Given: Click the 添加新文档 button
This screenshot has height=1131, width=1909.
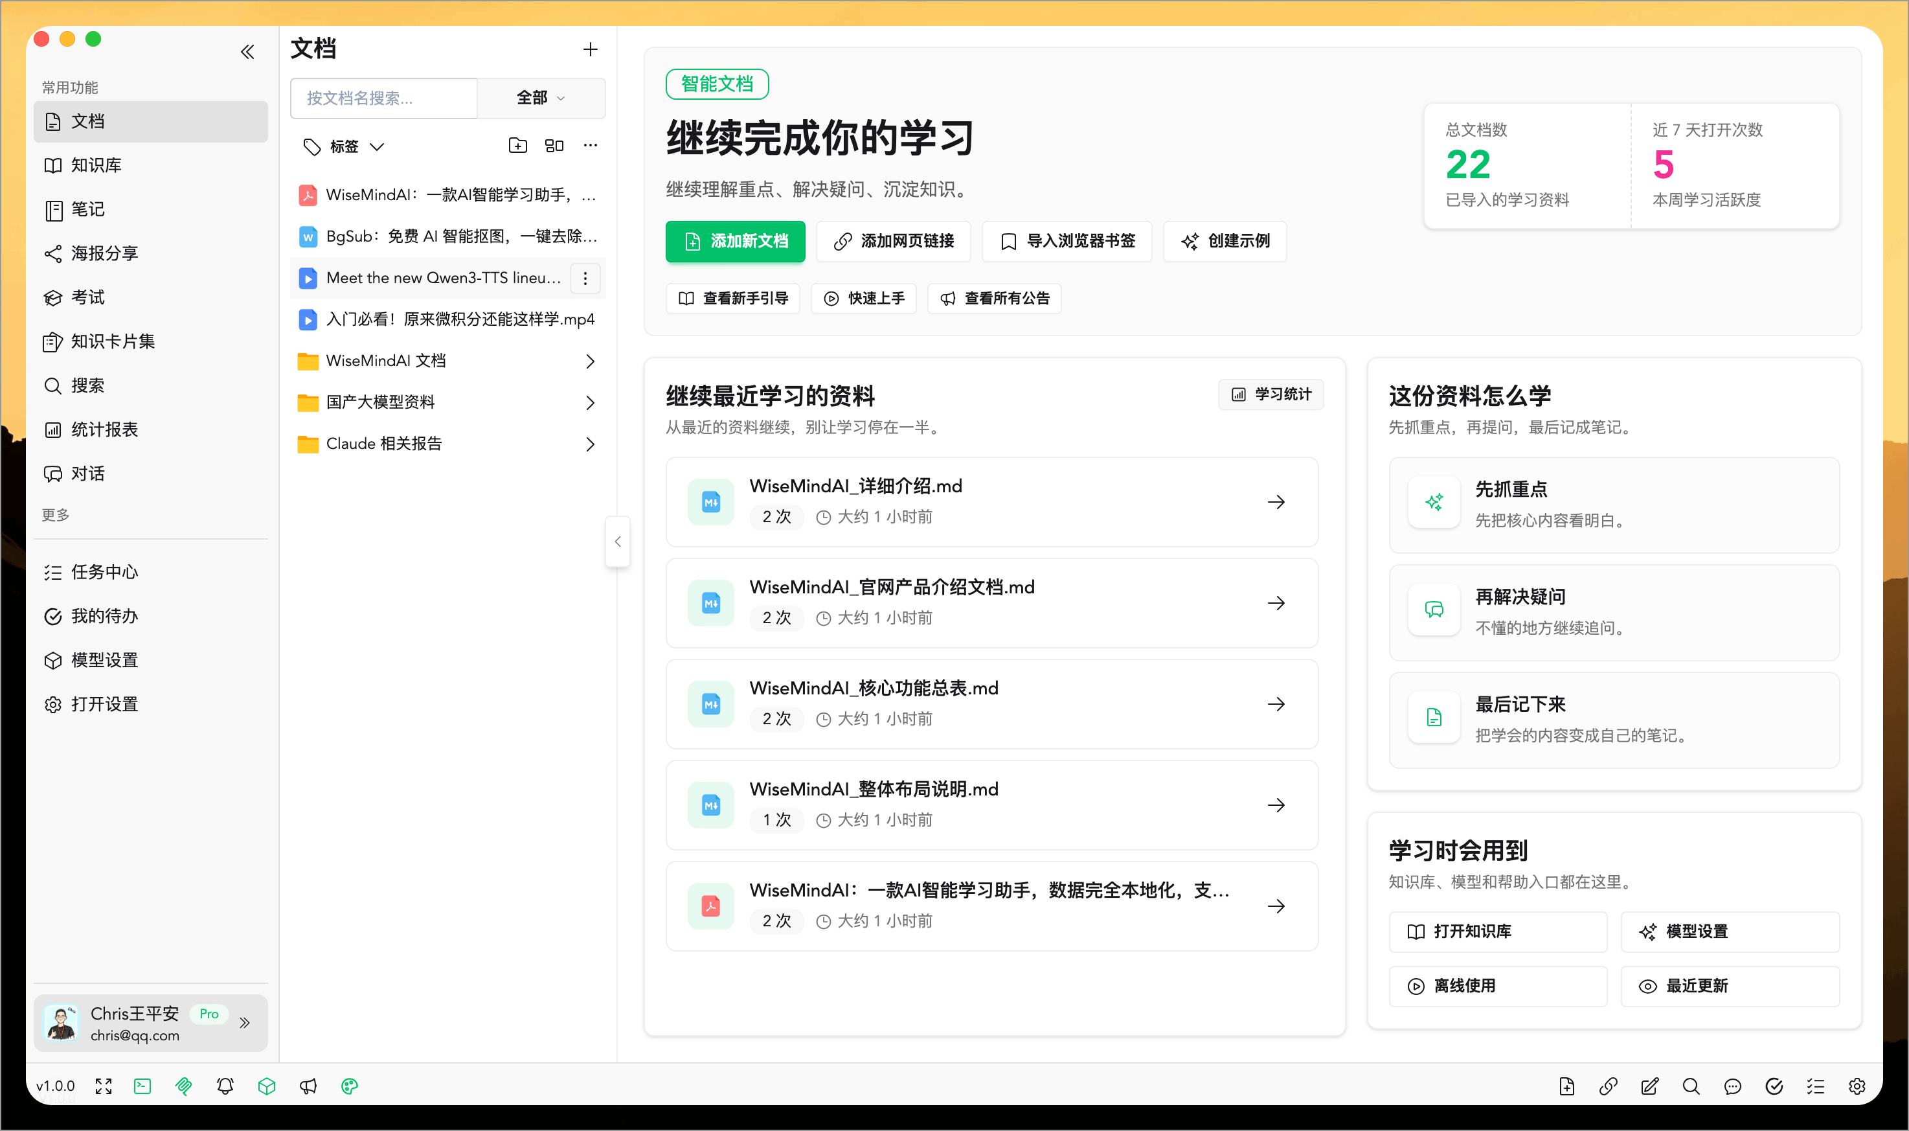Looking at the screenshot, I should coord(734,242).
